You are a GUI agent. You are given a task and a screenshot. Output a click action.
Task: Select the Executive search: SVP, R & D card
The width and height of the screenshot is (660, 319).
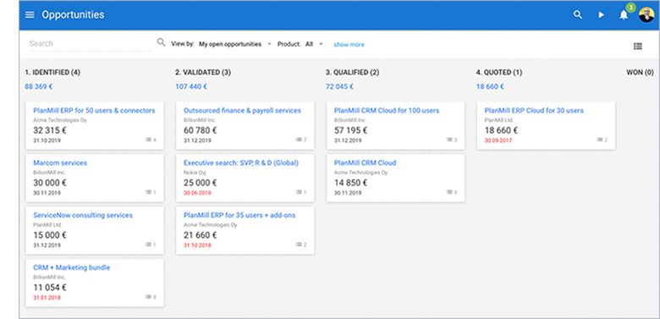pyautogui.click(x=245, y=178)
